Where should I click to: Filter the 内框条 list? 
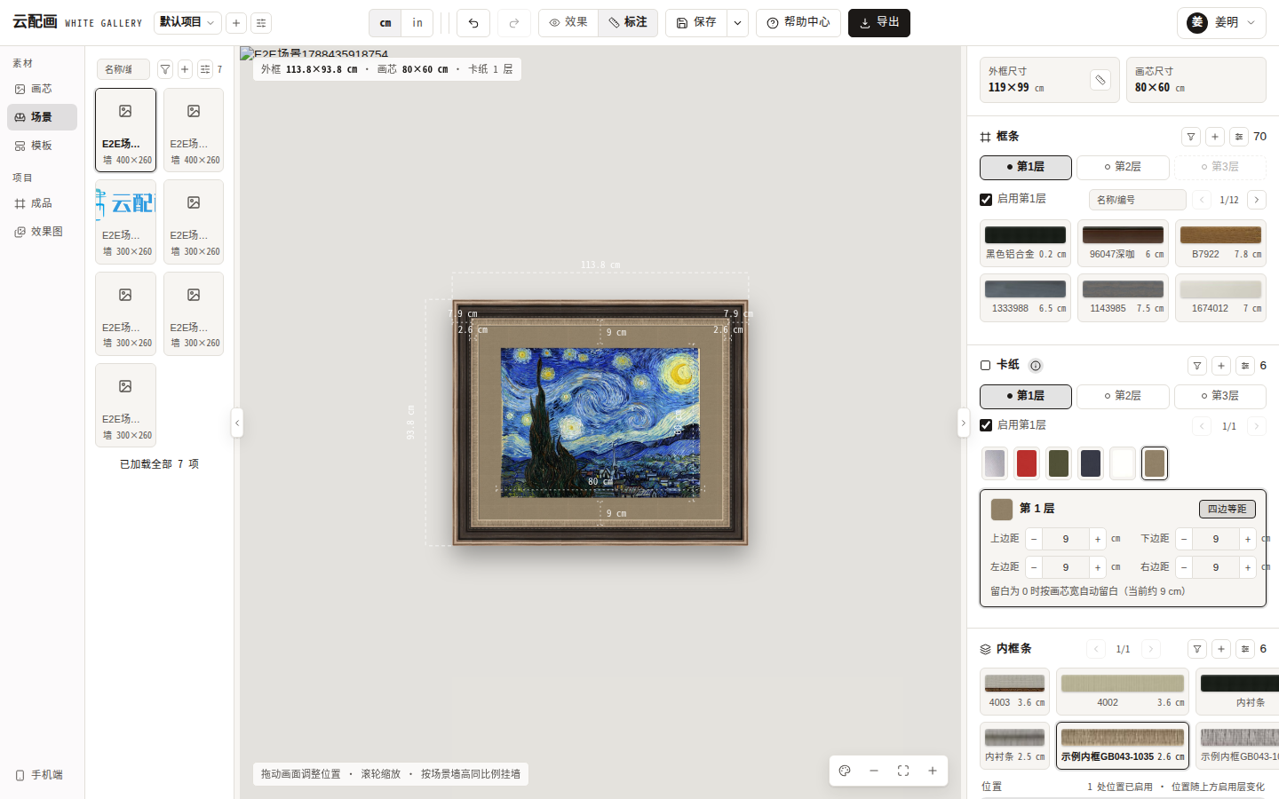[1197, 649]
